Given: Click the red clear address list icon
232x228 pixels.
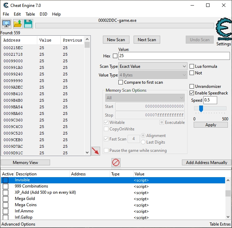Looking at the screenshot, I should tap(116, 163).
